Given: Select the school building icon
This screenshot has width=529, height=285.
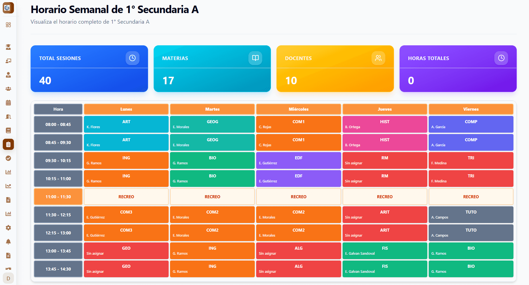Looking at the screenshot, I should tap(8, 117).
